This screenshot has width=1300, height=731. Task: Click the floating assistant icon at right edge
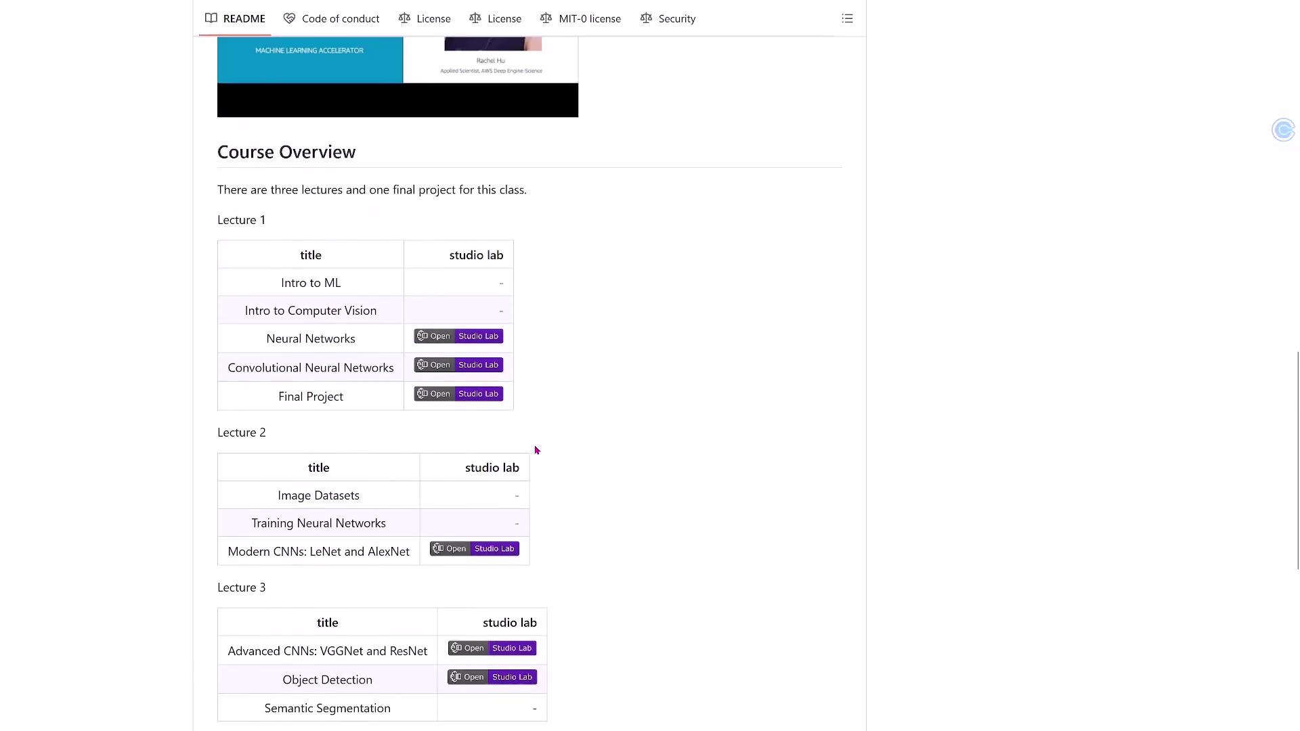1283,129
